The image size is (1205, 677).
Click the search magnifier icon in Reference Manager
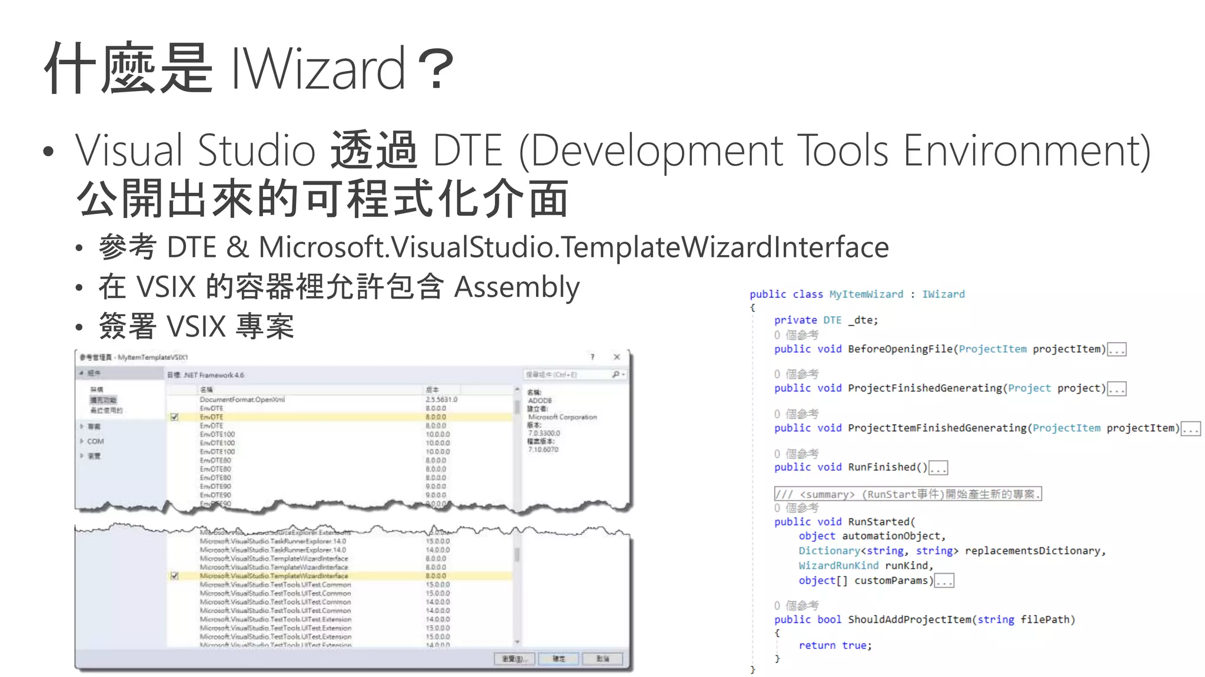pyautogui.click(x=615, y=374)
